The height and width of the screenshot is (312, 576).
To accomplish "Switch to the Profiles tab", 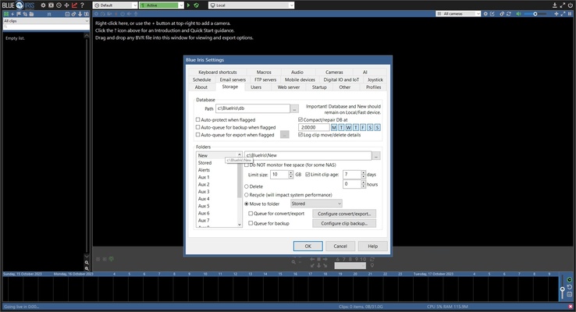I will coord(373,87).
